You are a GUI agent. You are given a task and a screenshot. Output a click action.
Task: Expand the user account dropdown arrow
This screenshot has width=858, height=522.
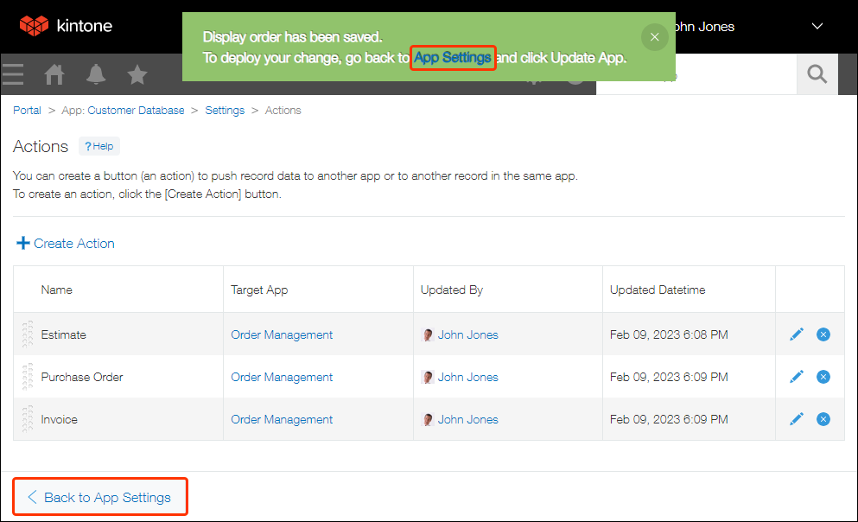click(x=817, y=26)
